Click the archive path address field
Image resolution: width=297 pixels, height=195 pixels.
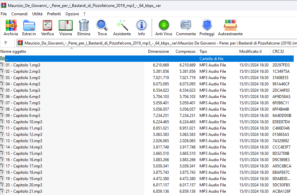click(x=157, y=43)
